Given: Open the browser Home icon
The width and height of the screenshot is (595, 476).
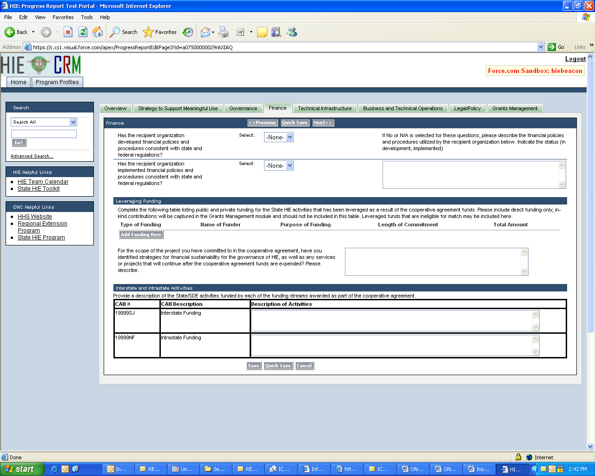Looking at the screenshot, I should pos(98,32).
